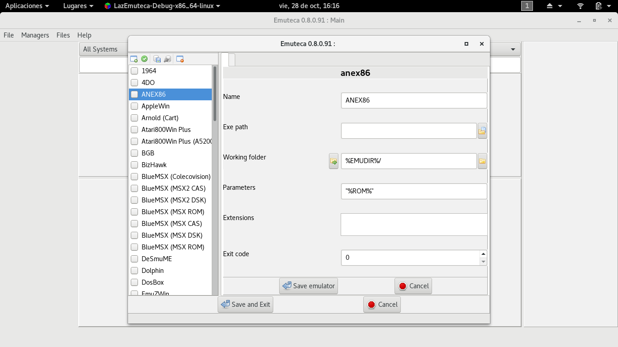Browse for Working folder directory
Viewport: 618px width, 347px height.
click(482, 161)
